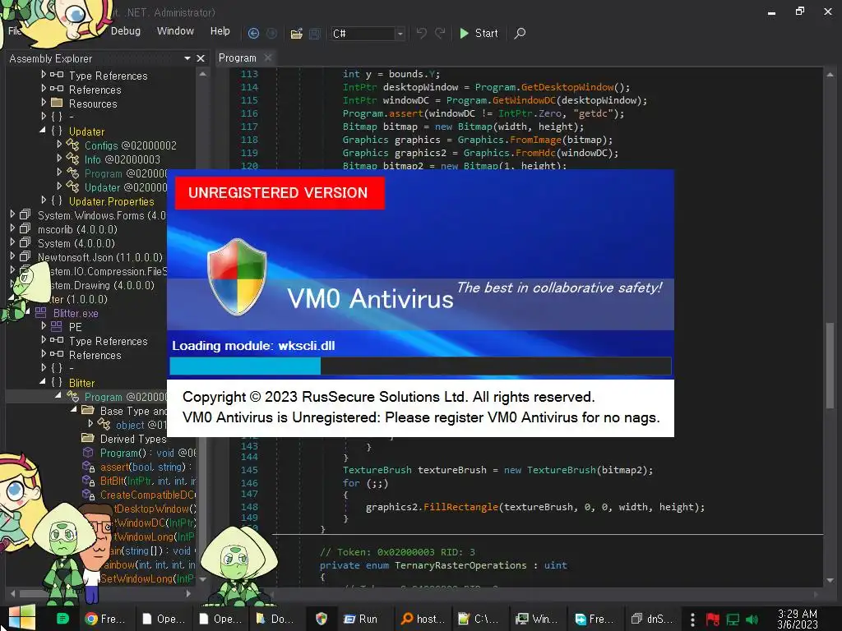842x631 pixels.
Task: Click the BitBlt method icon
Action: point(88,481)
